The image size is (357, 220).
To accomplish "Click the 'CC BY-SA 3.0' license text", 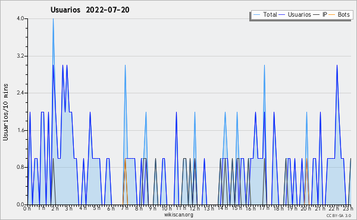I will pos(339,216).
